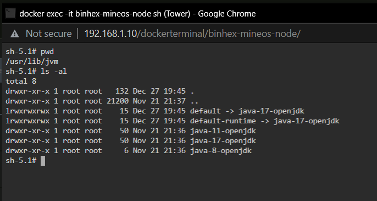Click the 'default-runtime' symlink name
The width and height of the screenshot is (377, 201).
click(223, 121)
